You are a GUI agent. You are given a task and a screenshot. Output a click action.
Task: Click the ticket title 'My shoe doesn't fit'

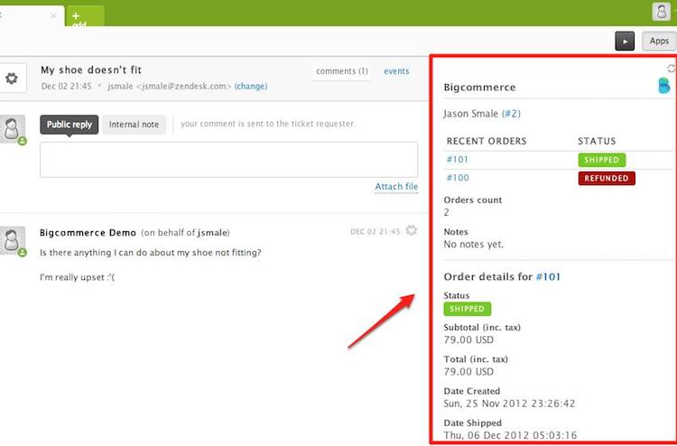coord(91,70)
